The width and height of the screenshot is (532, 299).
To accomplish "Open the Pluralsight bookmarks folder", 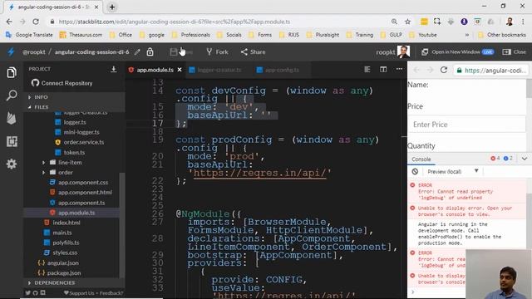I will pos(323,35).
